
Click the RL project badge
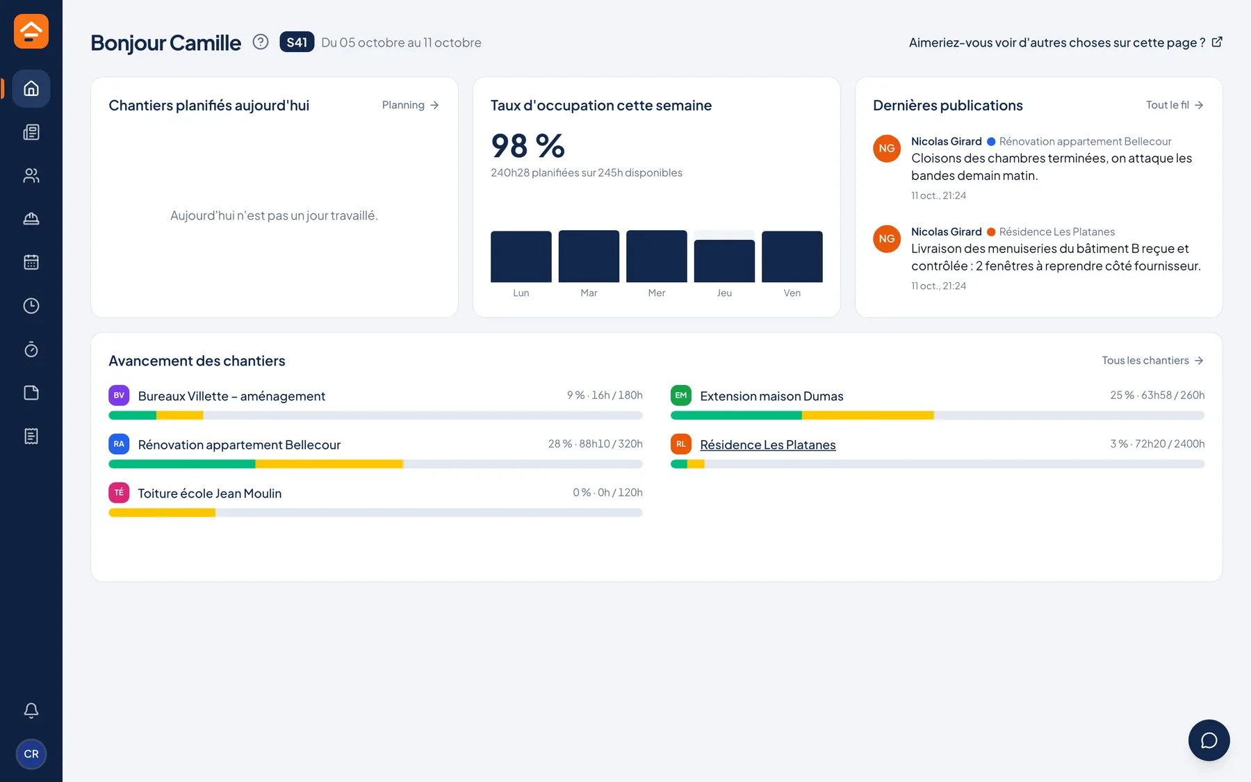point(681,444)
